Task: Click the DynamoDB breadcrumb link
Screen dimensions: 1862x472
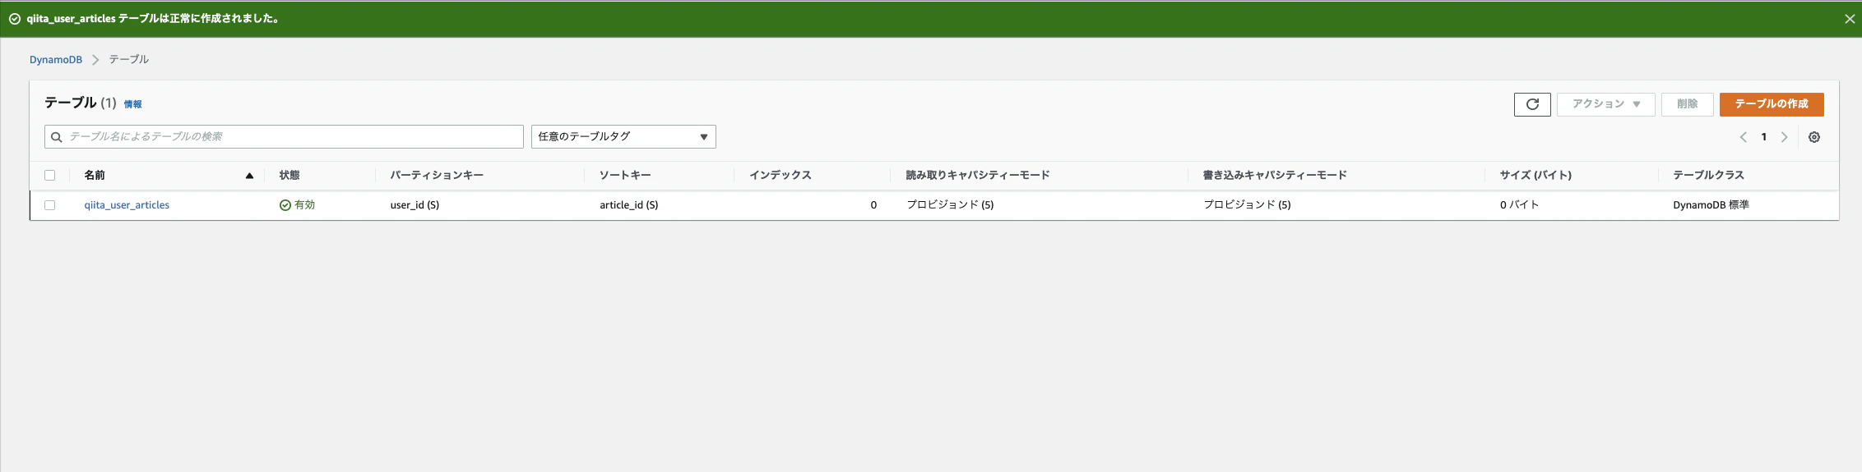Action: point(56,60)
